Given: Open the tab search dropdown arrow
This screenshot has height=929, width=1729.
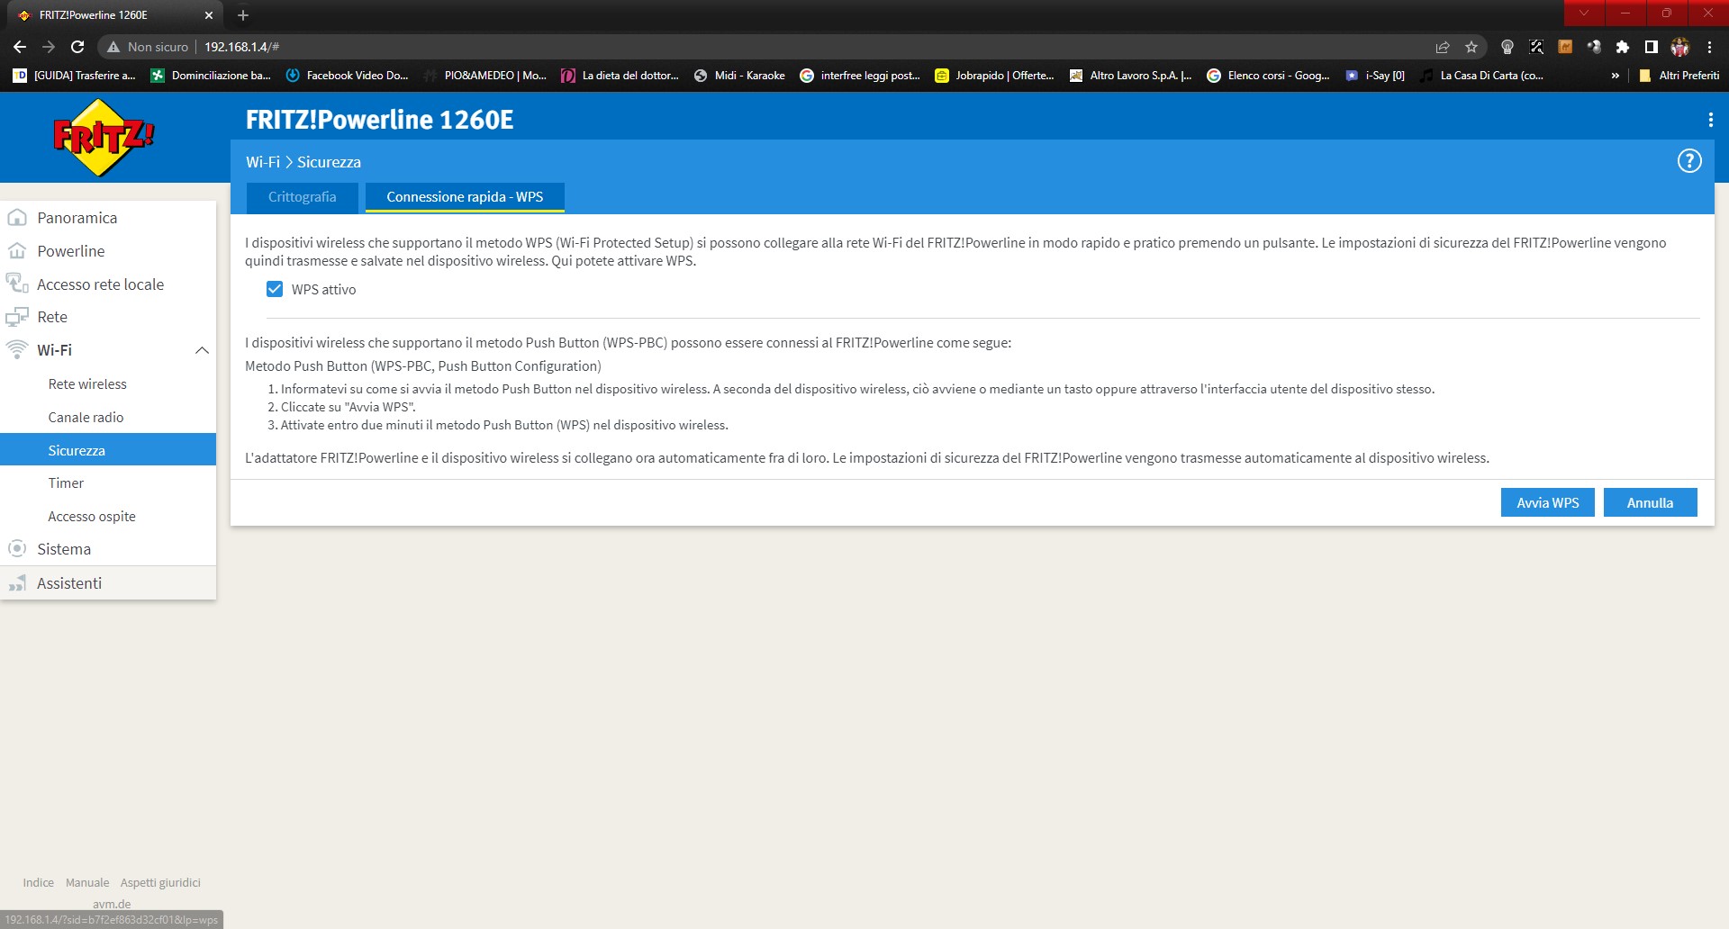Looking at the screenshot, I should click(1584, 13).
